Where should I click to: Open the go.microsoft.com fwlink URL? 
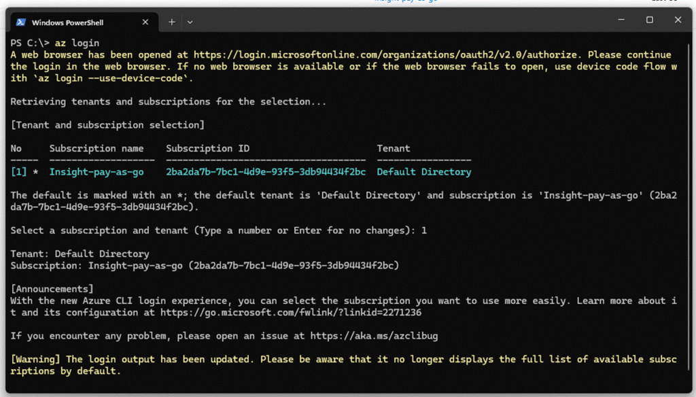291,313
